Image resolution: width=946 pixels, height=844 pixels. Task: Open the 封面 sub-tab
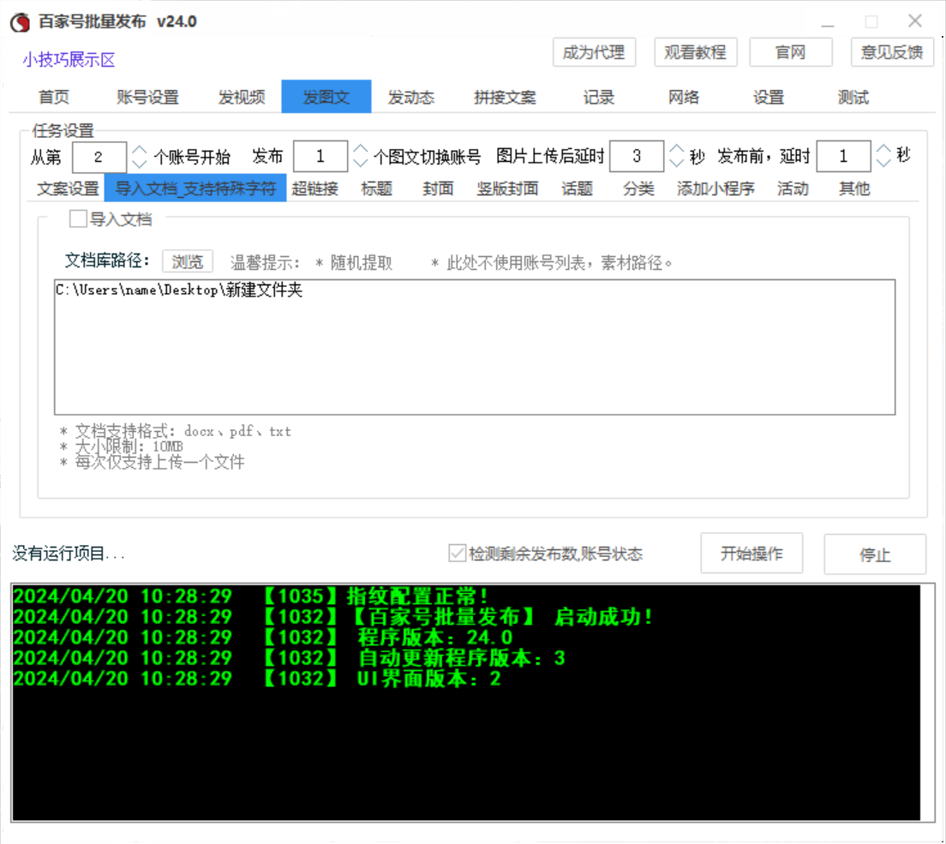pos(438,189)
